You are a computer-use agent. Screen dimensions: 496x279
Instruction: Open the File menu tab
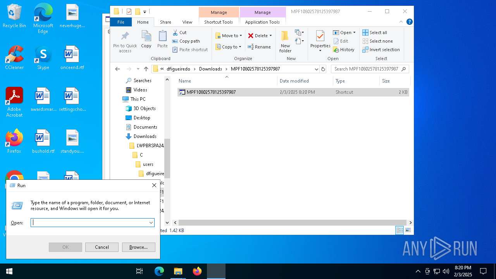pyautogui.click(x=121, y=22)
